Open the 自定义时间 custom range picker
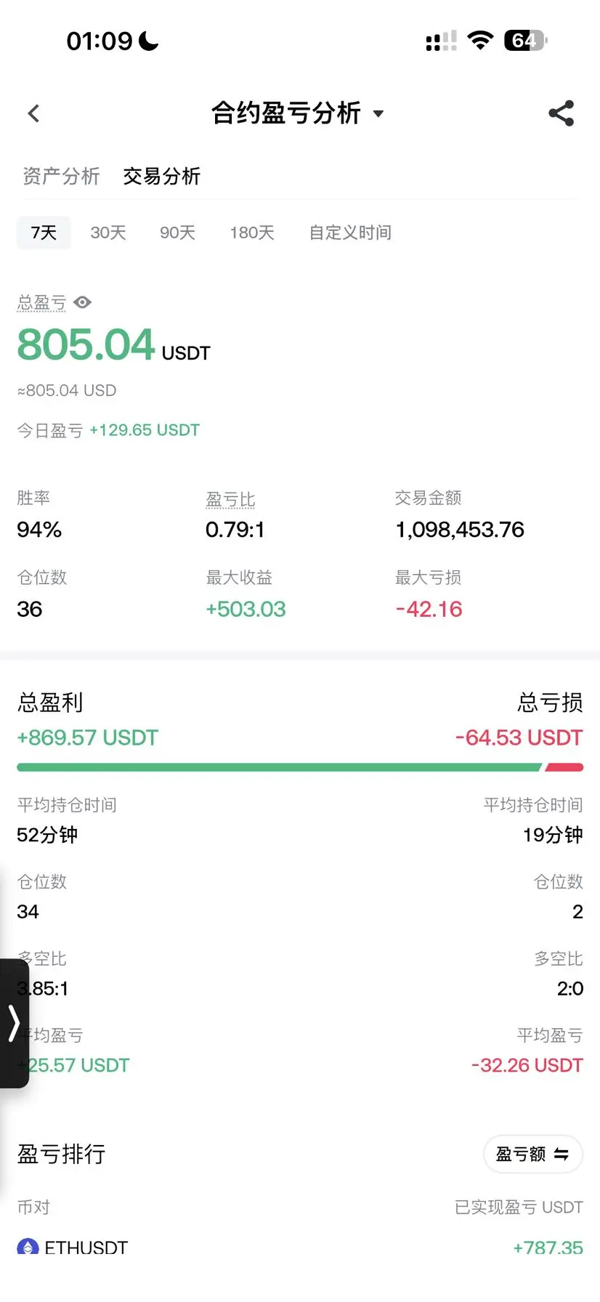The height and width of the screenshot is (1302, 600). click(x=350, y=232)
